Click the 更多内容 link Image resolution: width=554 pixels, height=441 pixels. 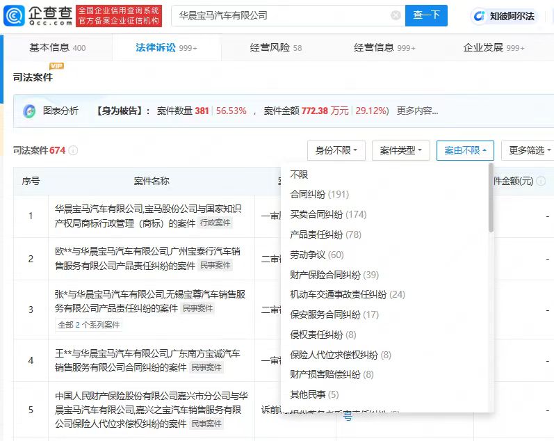tap(417, 111)
